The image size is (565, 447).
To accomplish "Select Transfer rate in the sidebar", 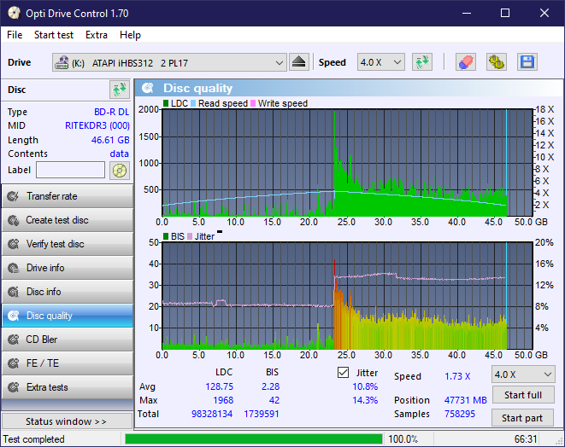I will tap(68, 196).
